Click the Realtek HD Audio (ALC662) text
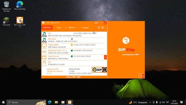This screenshot has height=105, width=186. [x=58, y=53]
